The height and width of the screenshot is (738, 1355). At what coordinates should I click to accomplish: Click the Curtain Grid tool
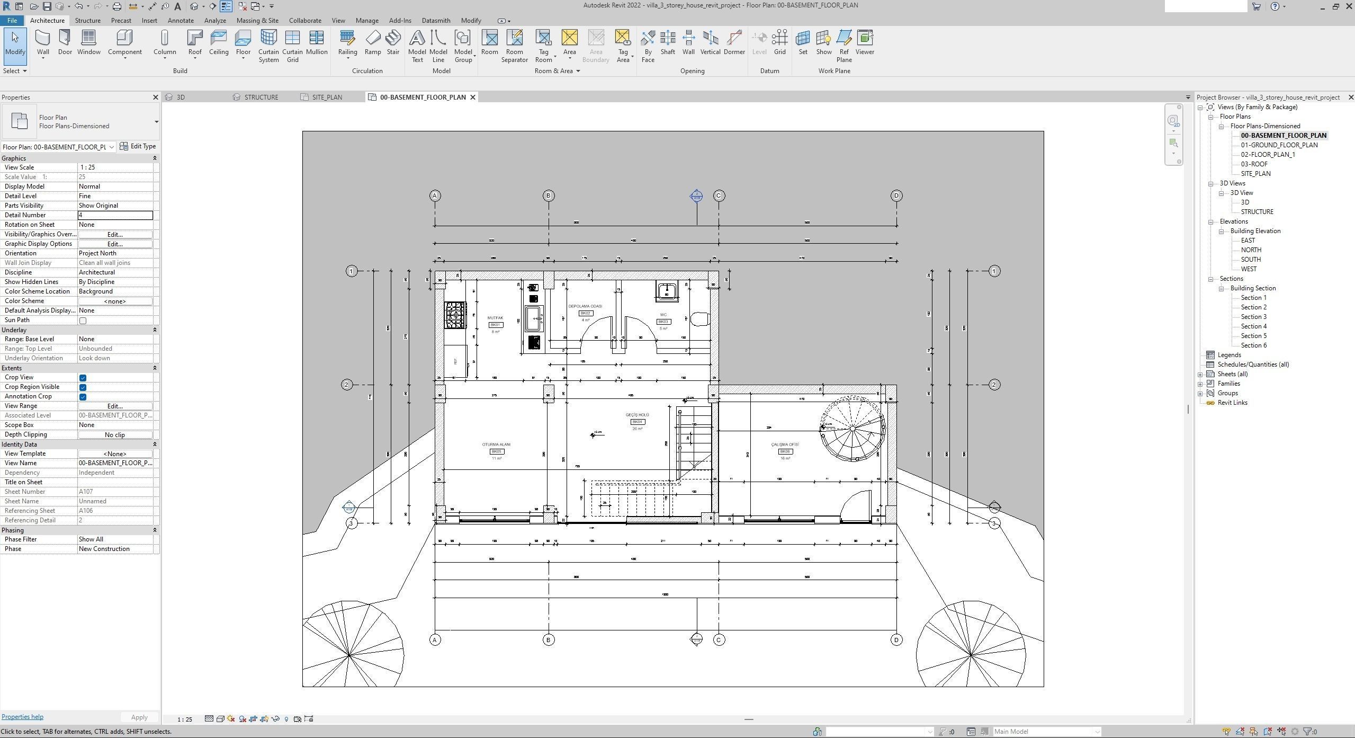[x=292, y=45]
